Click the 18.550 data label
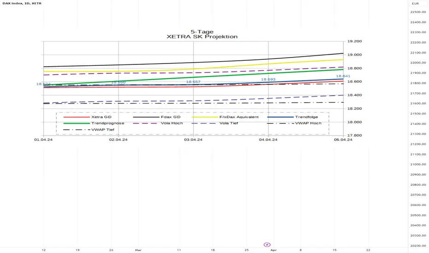Image resolution: width=429 pixels, height=253 pixels. point(118,82)
